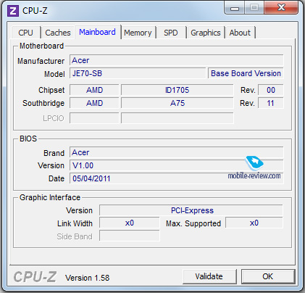
Task: Click the Manufacturer label
Action: pyautogui.click(x=41, y=61)
